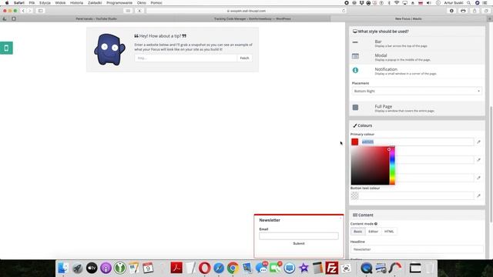Open the Historia menu
Image resolution: width=493 pixels, height=277 pixels.
click(x=76, y=3)
